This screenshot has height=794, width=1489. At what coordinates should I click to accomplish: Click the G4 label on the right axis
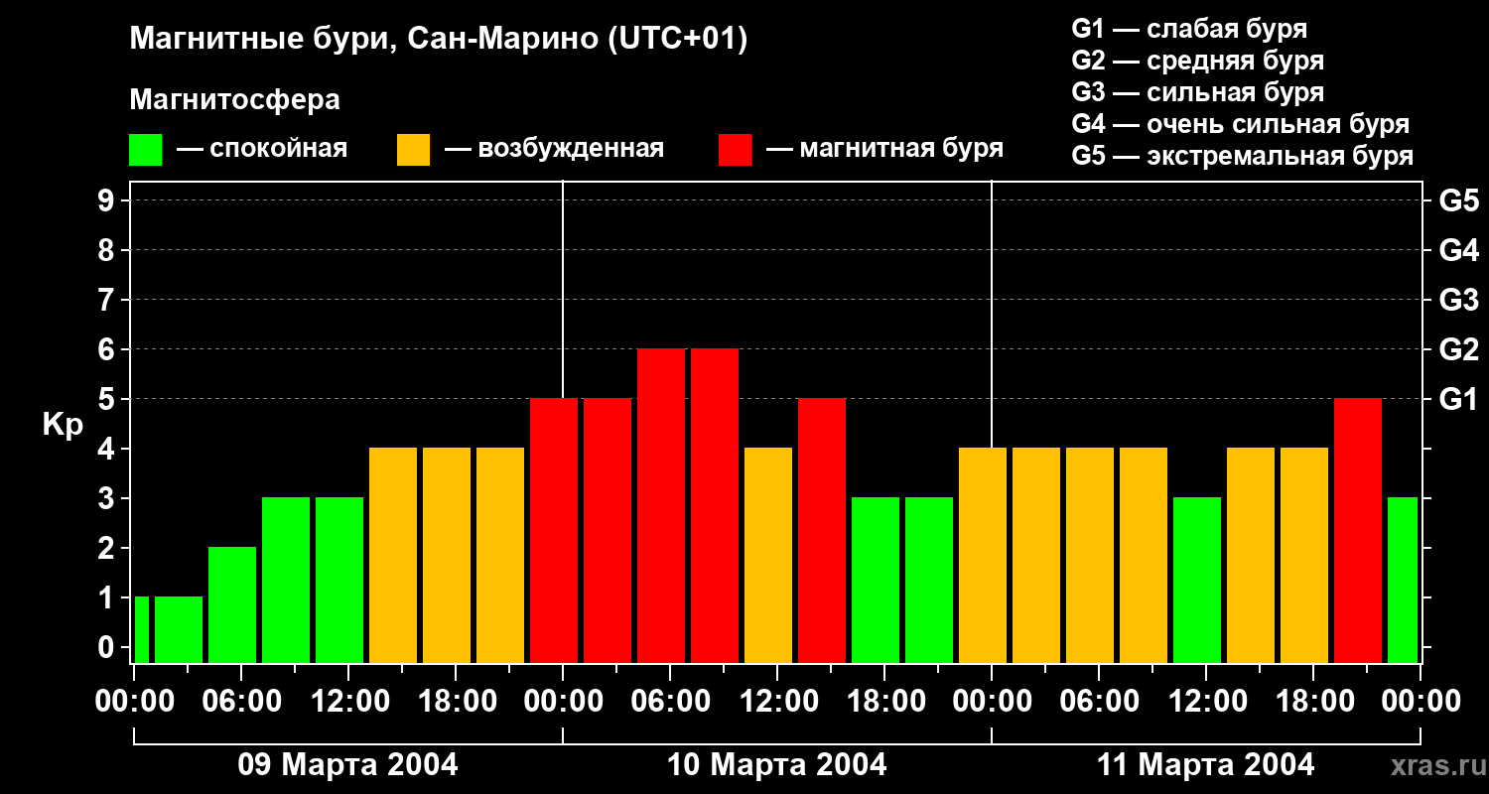(x=1458, y=250)
